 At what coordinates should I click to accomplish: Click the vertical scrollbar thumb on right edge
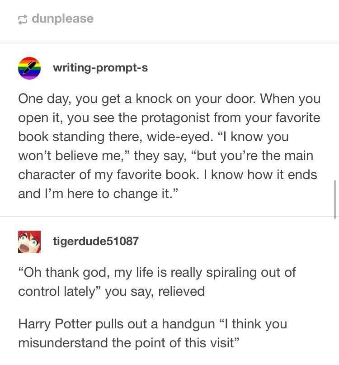pyautogui.click(x=335, y=199)
